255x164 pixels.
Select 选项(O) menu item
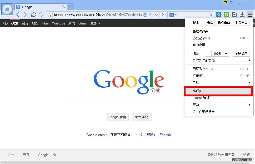click(x=218, y=91)
